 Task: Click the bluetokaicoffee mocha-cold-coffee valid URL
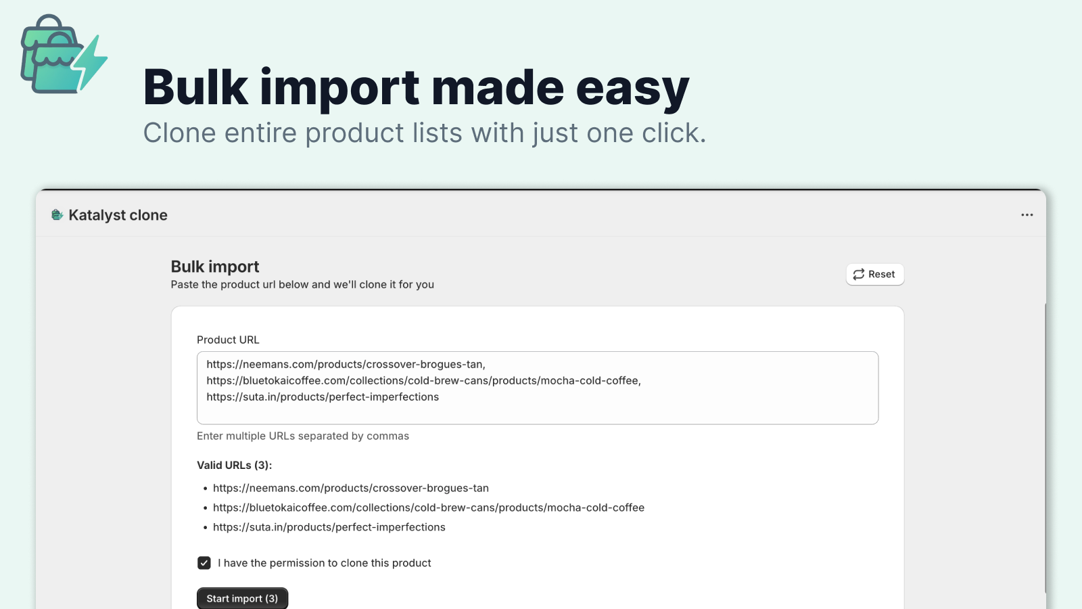tap(429, 507)
